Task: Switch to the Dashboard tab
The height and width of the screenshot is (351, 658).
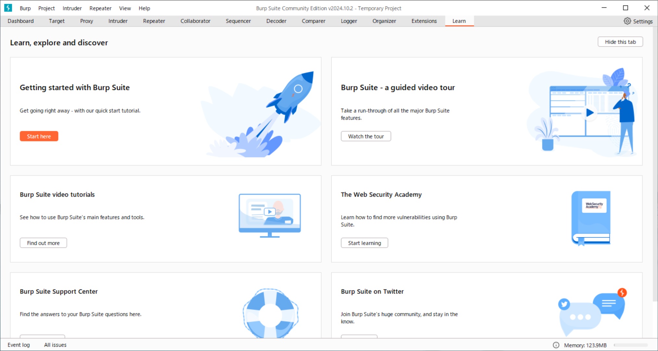Action: (x=21, y=21)
